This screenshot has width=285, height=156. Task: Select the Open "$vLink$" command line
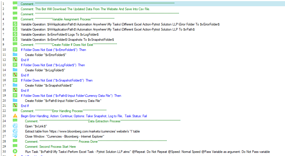[36, 126]
